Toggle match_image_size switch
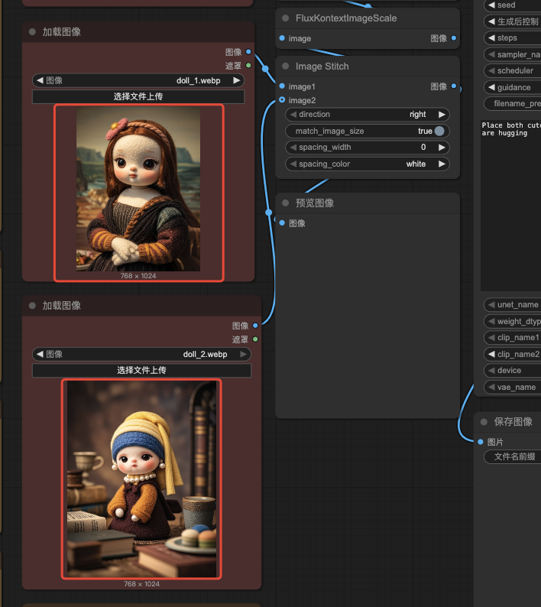The image size is (541, 607). [439, 131]
